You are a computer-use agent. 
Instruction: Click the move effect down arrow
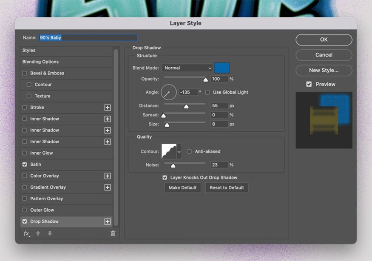50,233
